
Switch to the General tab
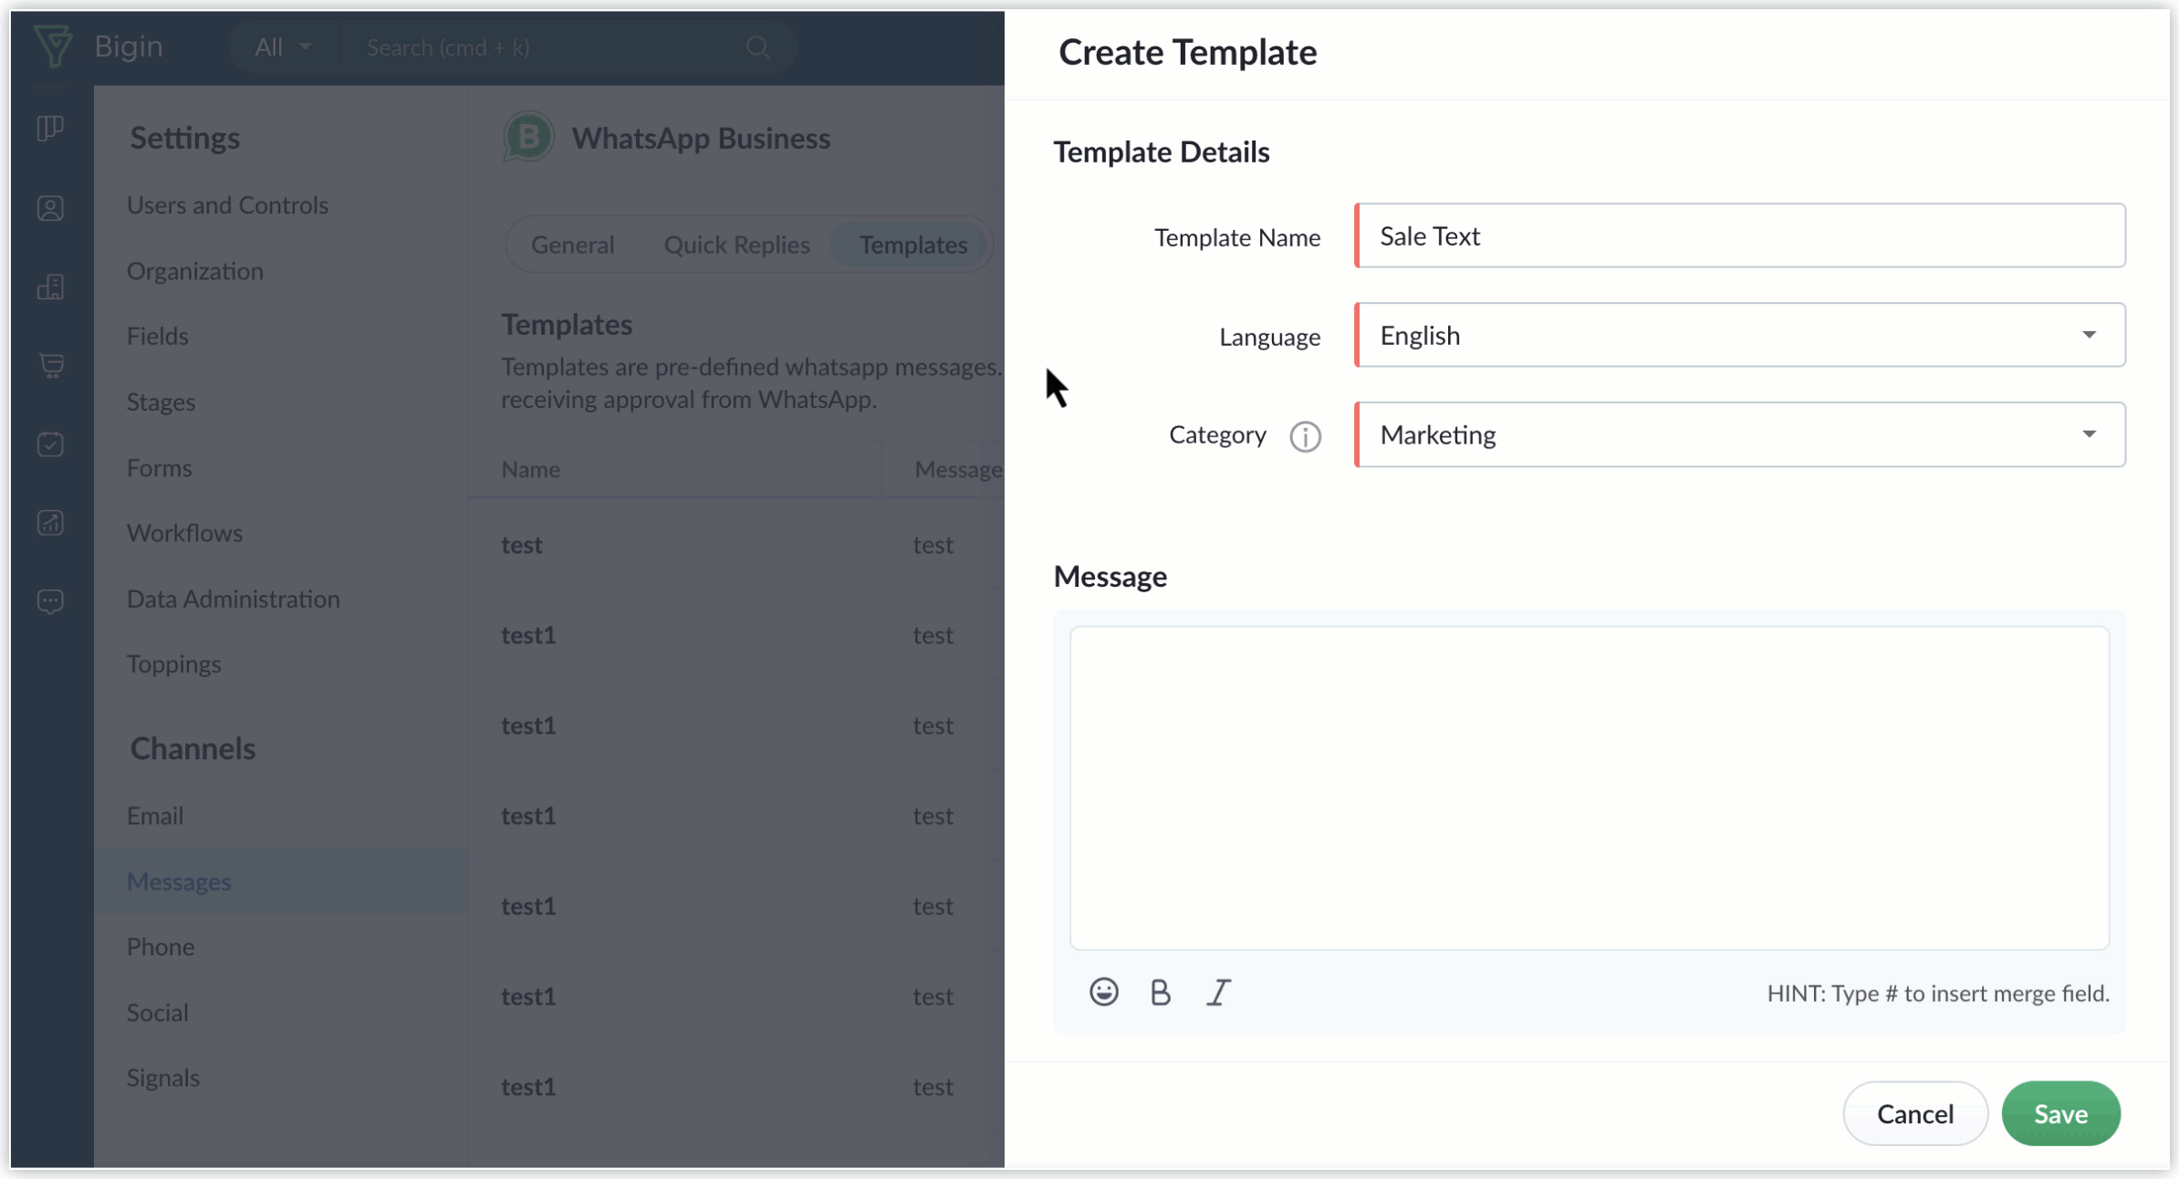[572, 245]
